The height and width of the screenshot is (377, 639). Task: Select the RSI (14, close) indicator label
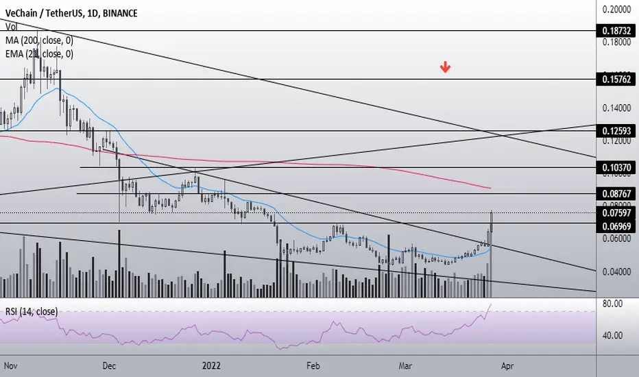coord(32,311)
